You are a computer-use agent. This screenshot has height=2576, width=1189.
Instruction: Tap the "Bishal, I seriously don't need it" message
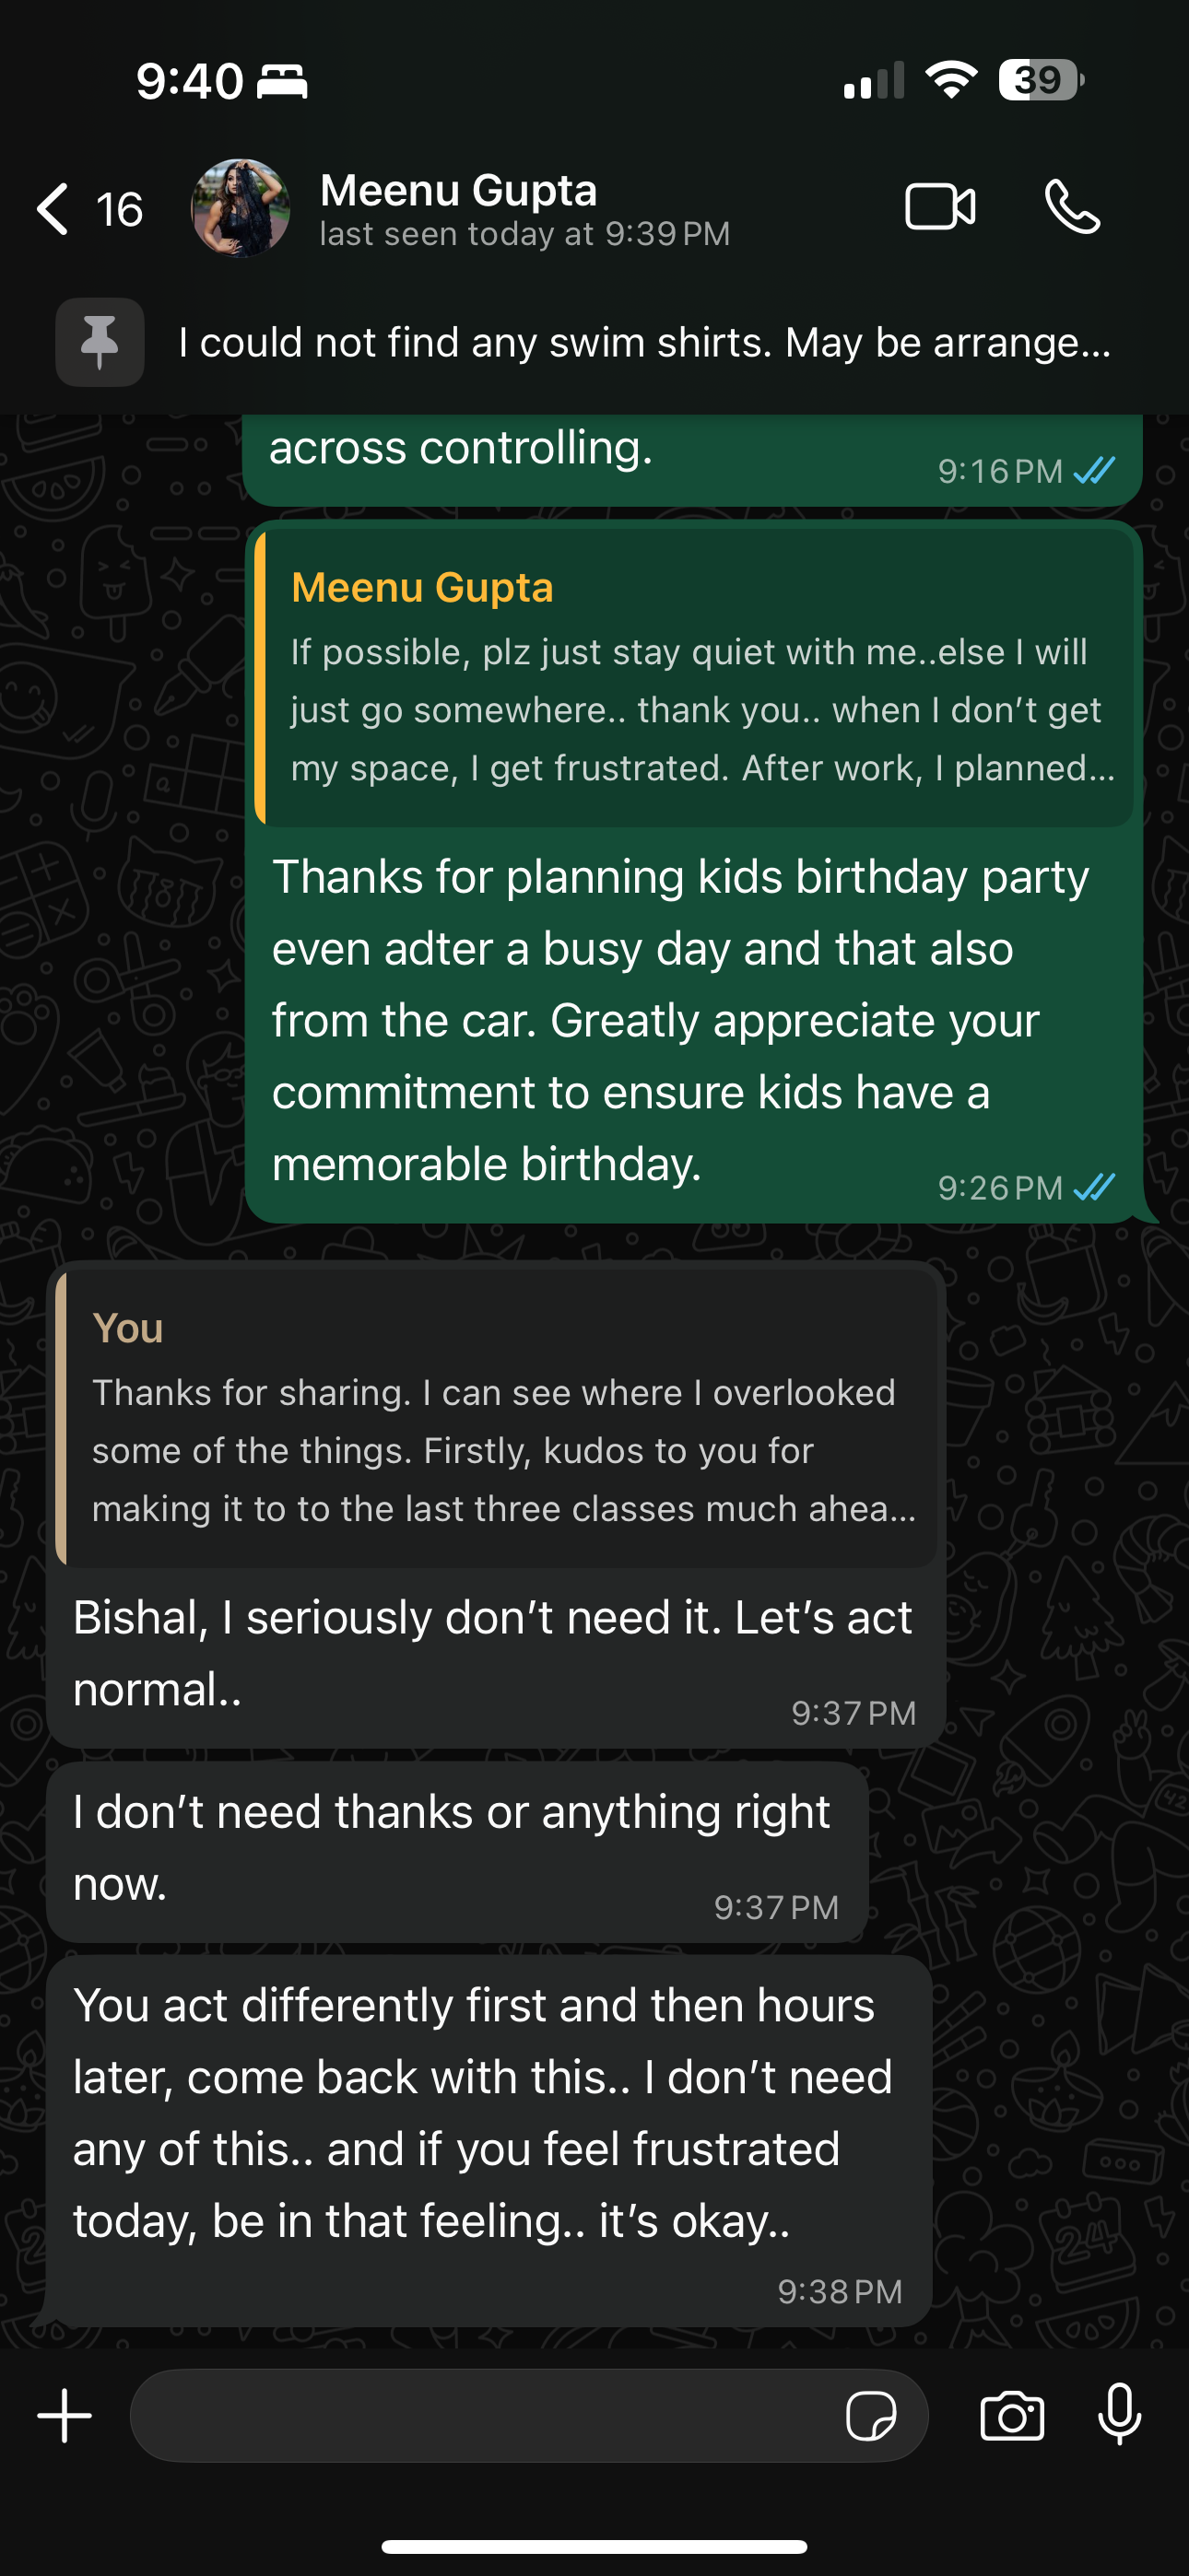(x=492, y=1653)
